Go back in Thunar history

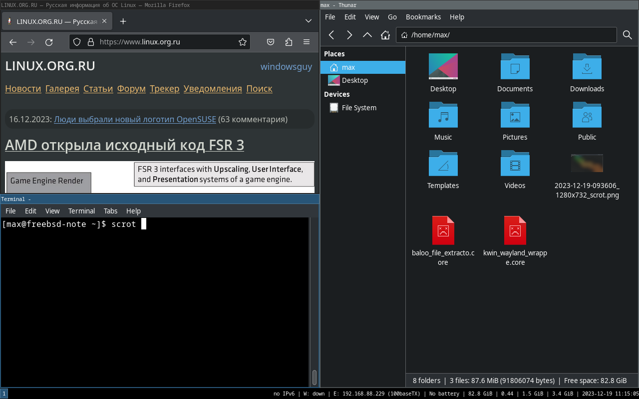[x=331, y=35]
